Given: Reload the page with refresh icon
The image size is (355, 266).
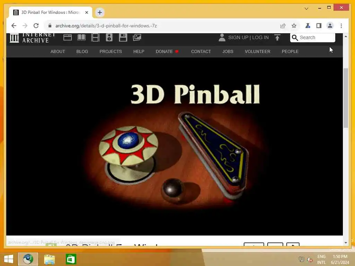Looking at the screenshot, I should 36,26.
